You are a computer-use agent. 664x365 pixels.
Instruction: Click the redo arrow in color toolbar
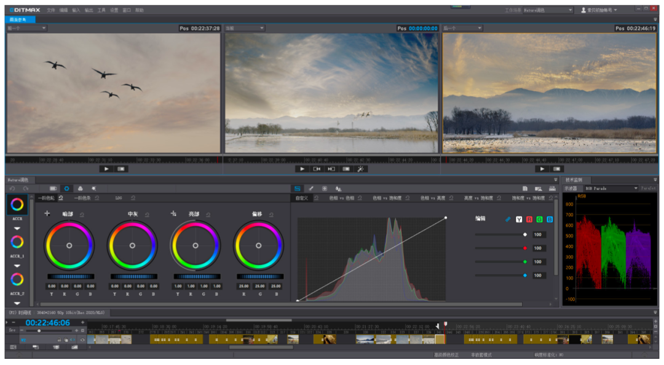[x=26, y=188]
